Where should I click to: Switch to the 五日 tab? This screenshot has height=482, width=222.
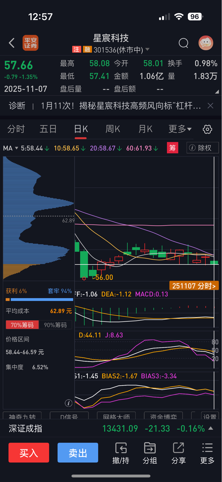click(48, 129)
